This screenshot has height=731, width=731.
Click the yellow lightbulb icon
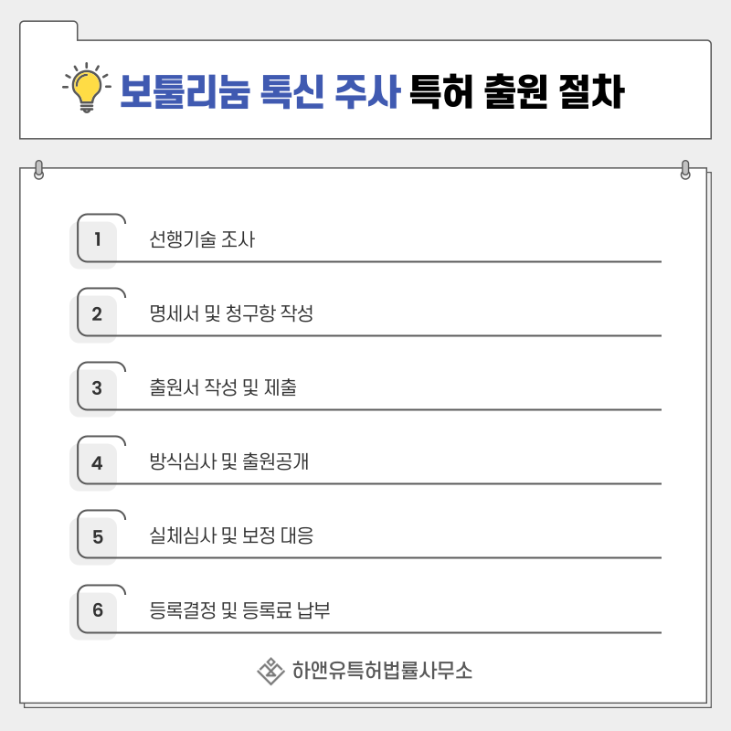[86, 88]
